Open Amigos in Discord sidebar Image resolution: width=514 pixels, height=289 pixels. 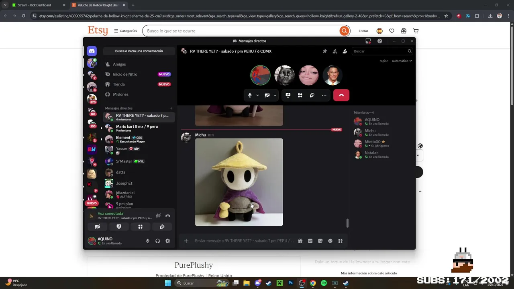click(139, 64)
